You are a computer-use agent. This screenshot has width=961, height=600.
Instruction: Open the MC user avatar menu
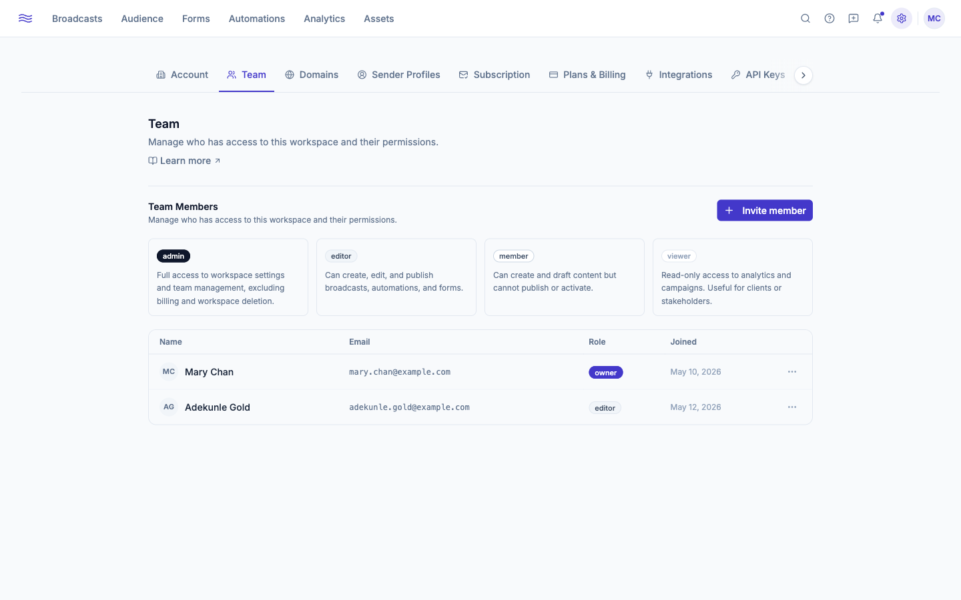click(x=934, y=19)
